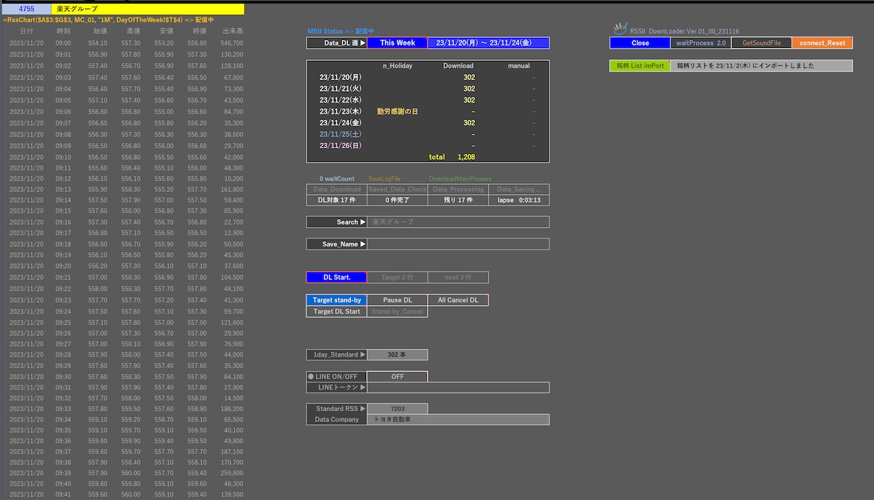Click the Standard RSS code 7203 field

click(x=398, y=409)
